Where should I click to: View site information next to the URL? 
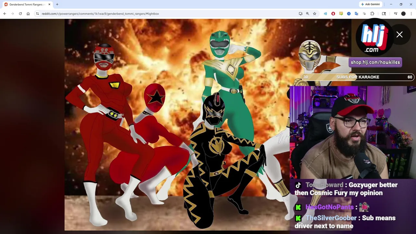coord(37,14)
